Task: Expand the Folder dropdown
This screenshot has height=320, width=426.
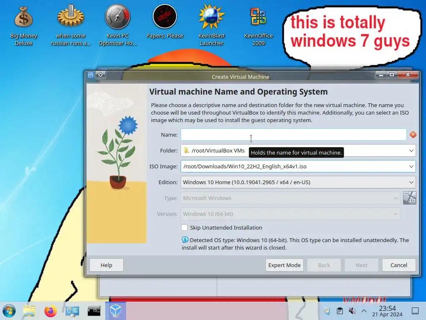Action: [x=411, y=150]
